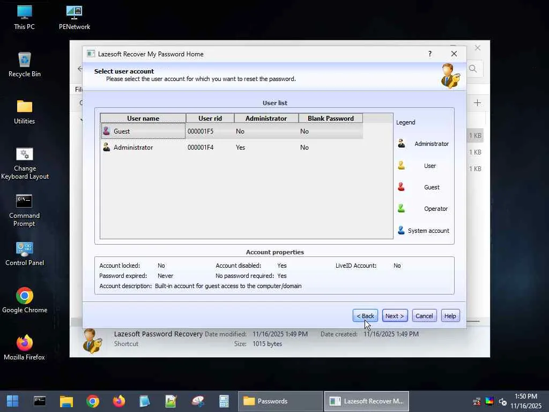Sort by the Administrator column header

coord(266,119)
